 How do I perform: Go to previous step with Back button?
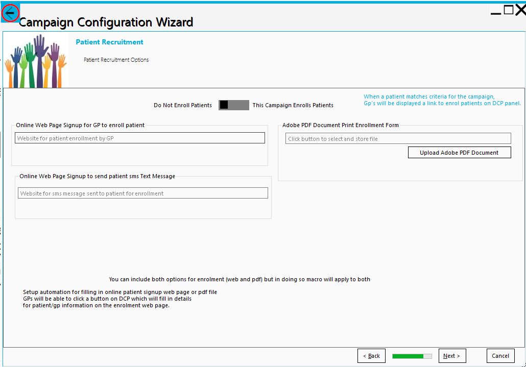coord(371,356)
